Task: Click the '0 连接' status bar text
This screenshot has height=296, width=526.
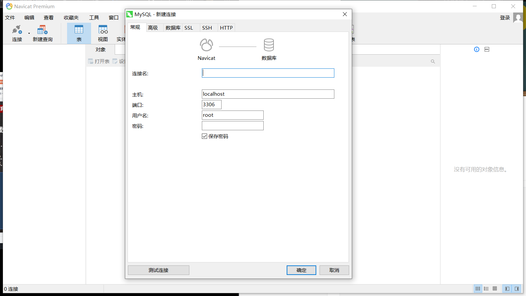Action: point(11,289)
